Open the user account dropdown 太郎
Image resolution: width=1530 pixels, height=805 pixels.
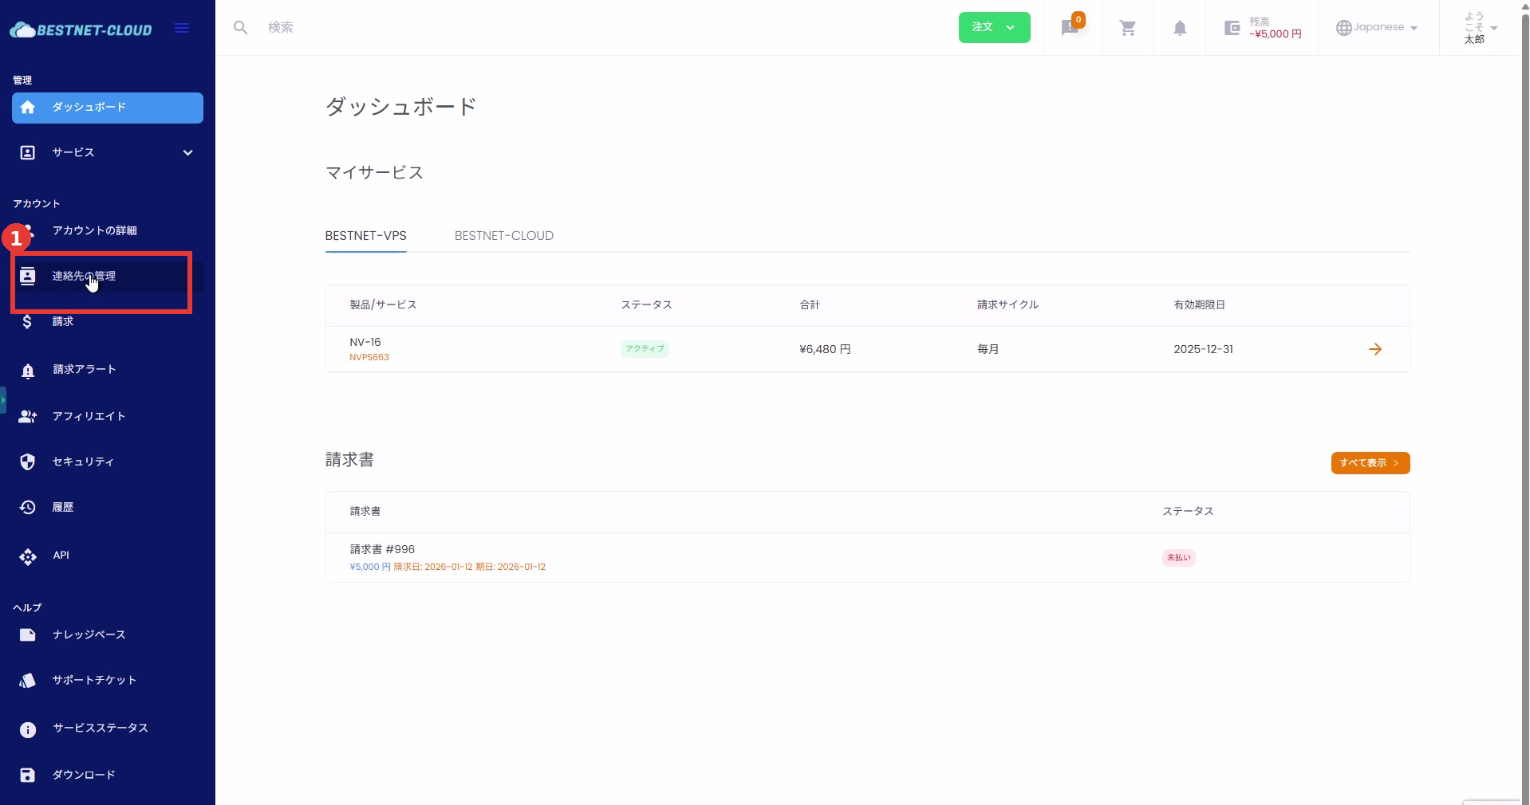click(x=1480, y=28)
